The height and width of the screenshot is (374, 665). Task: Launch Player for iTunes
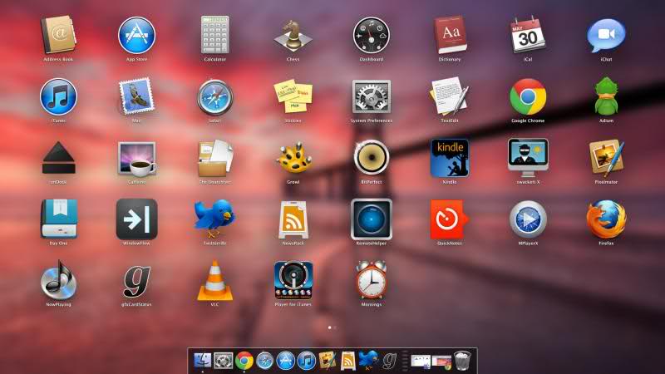[x=293, y=280]
